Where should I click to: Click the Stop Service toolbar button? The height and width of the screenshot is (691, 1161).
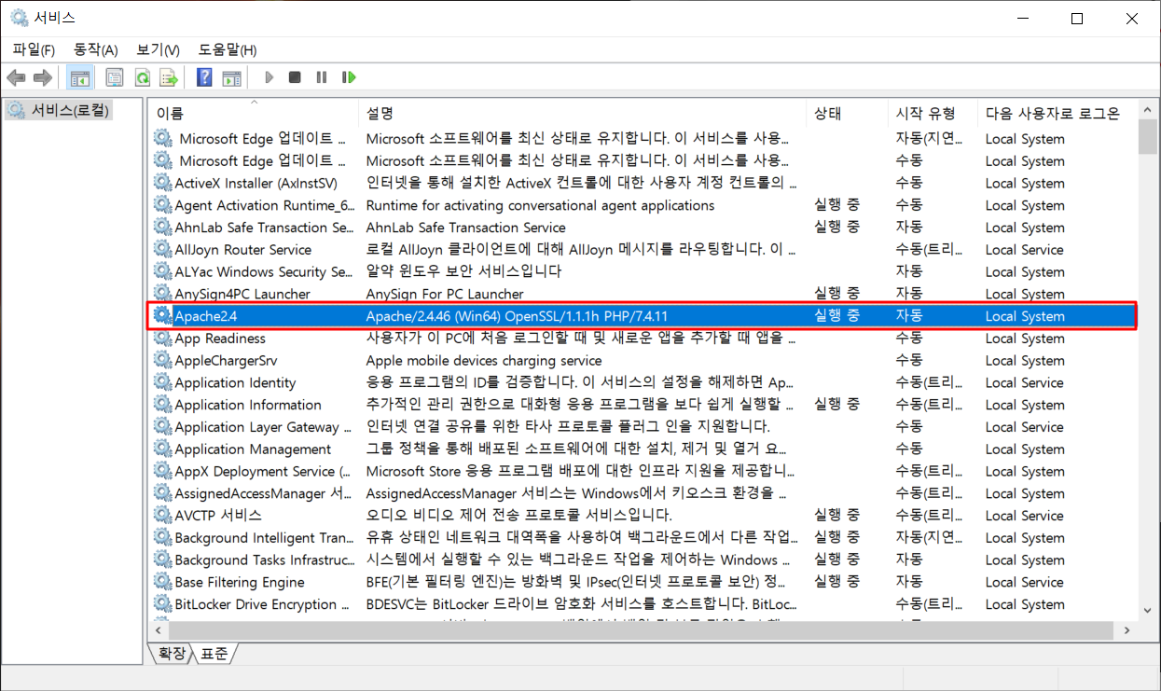(x=295, y=77)
